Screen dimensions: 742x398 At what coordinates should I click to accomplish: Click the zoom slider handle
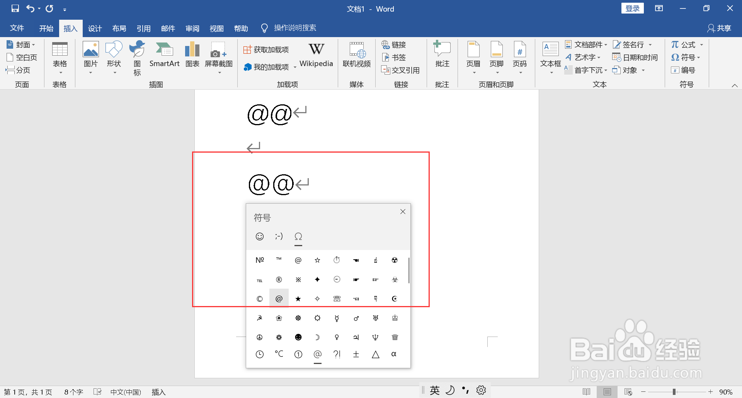click(674, 392)
